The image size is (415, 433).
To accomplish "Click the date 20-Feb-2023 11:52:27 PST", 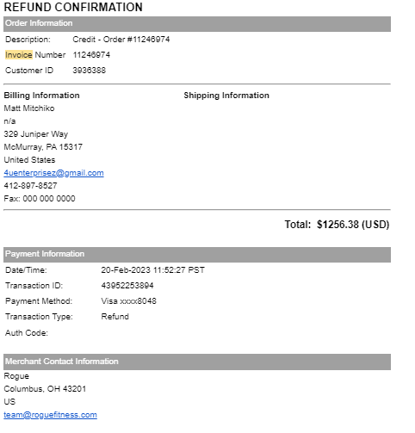I will click(152, 270).
